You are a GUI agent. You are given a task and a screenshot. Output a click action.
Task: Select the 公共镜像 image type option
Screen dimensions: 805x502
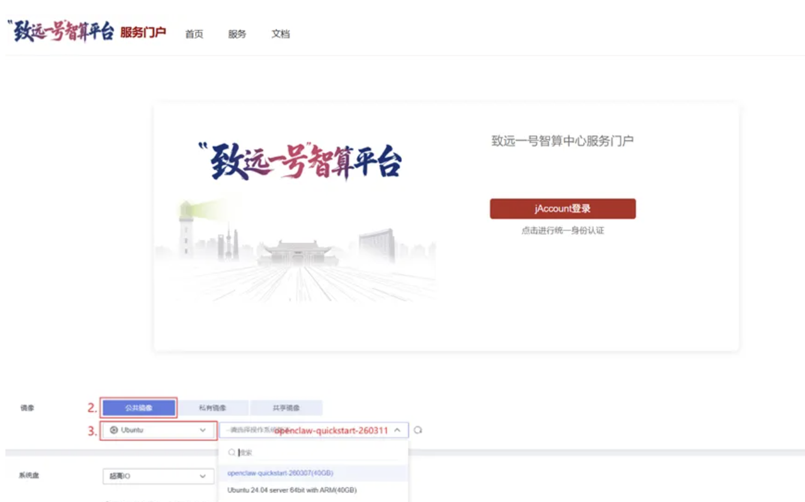[x=139, y=408]
